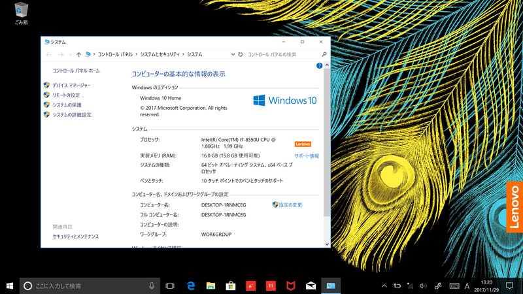Open help with the blue question icon
523x294 pixels.
[x=319, y=66]
